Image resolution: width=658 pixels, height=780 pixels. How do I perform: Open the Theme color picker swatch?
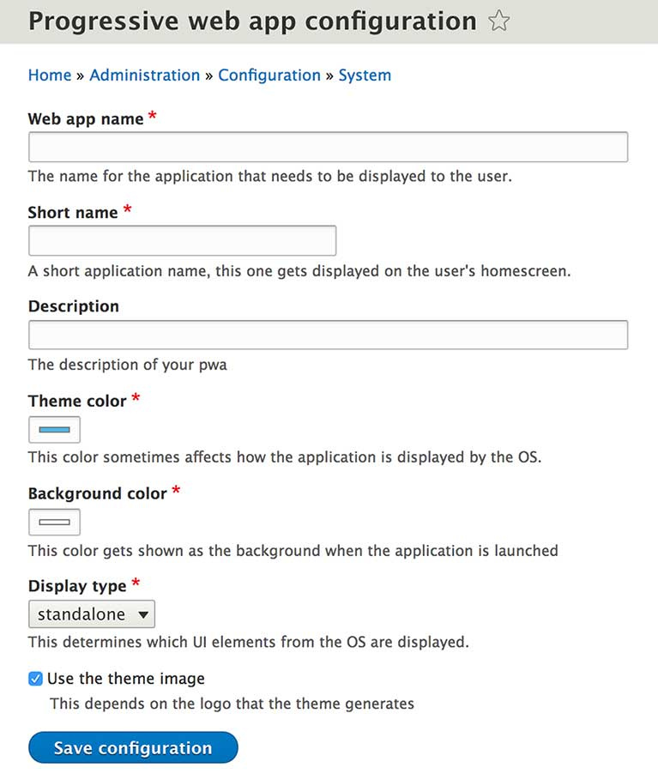(x=54, y=429)
